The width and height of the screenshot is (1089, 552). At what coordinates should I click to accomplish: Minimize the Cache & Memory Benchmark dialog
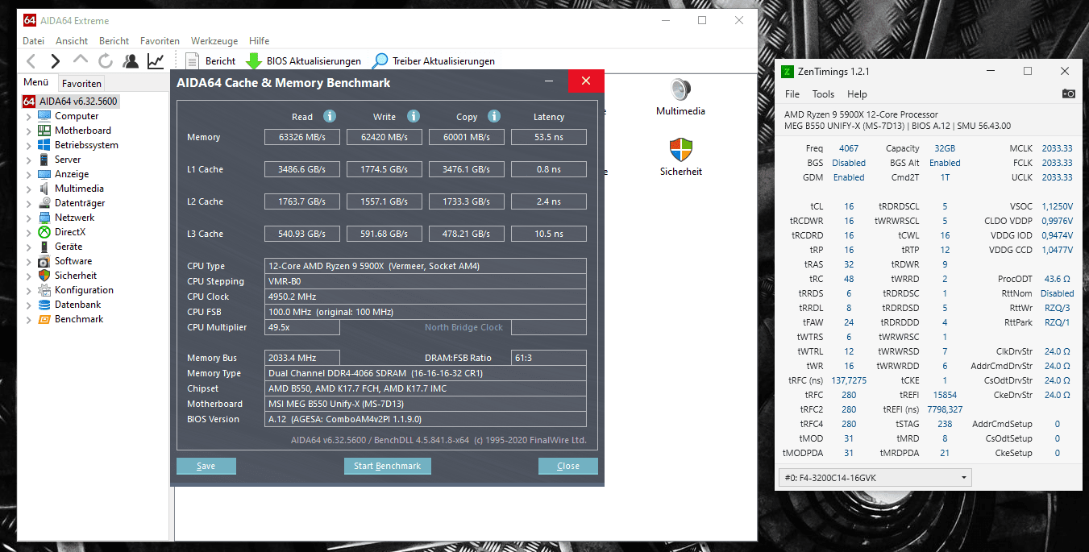coord(549,81)
